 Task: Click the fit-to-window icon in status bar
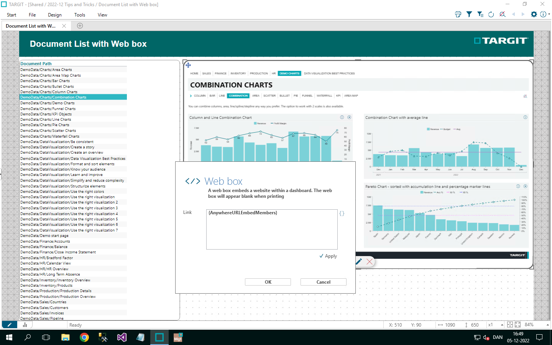click(x=510, y=325)
